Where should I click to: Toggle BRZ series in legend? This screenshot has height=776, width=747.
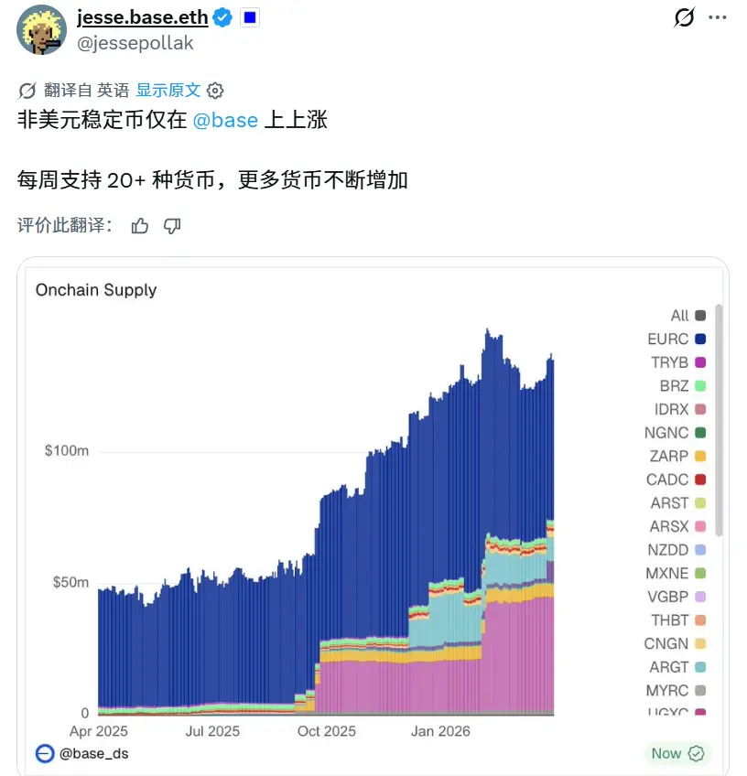[683, 386]
